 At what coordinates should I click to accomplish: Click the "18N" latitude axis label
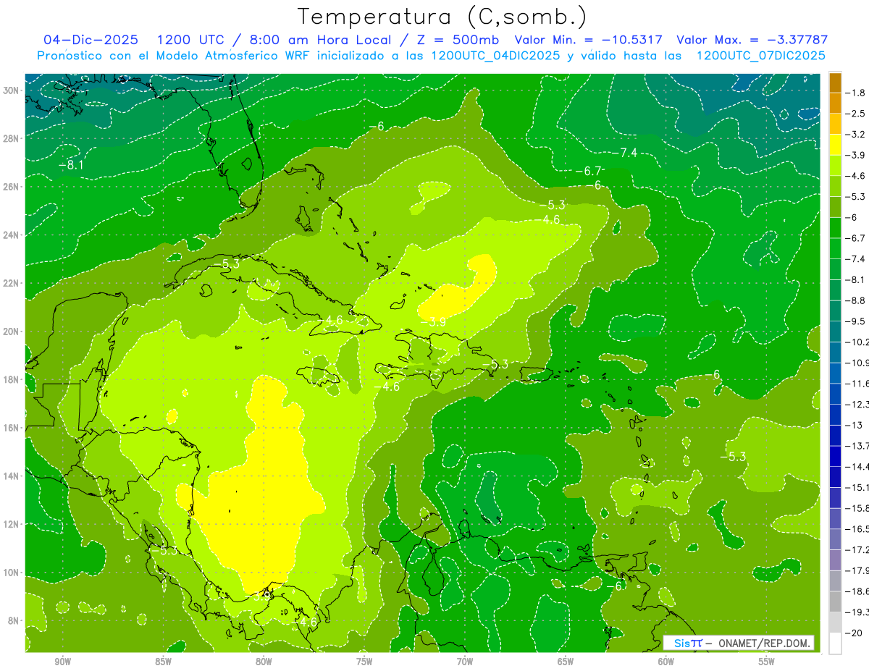point(11,379)
